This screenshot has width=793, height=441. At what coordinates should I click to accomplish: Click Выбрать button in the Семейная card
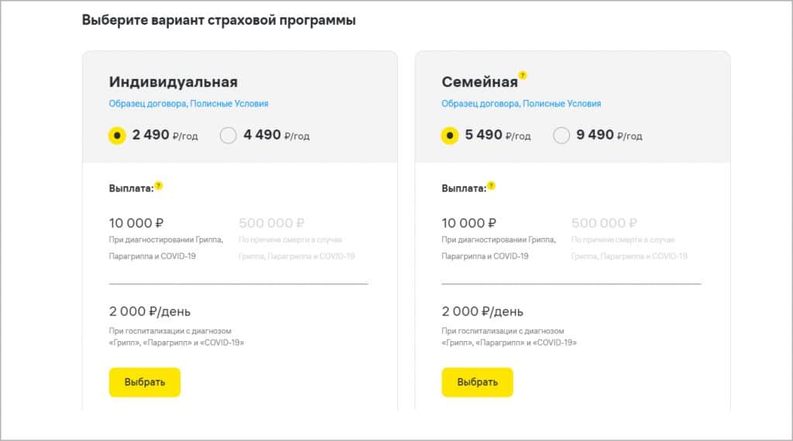point(477,382)
